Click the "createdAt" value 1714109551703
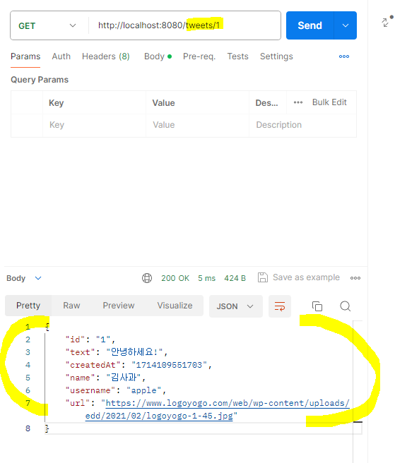 (169, 365)
